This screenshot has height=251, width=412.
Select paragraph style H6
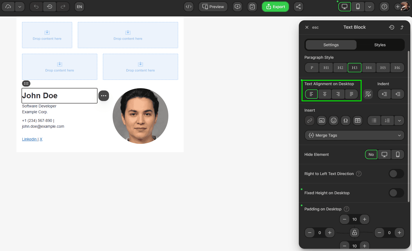click(397, 68)
